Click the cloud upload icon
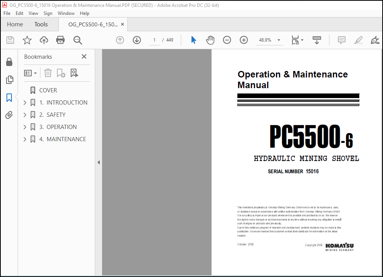 [x=44, y=40]
